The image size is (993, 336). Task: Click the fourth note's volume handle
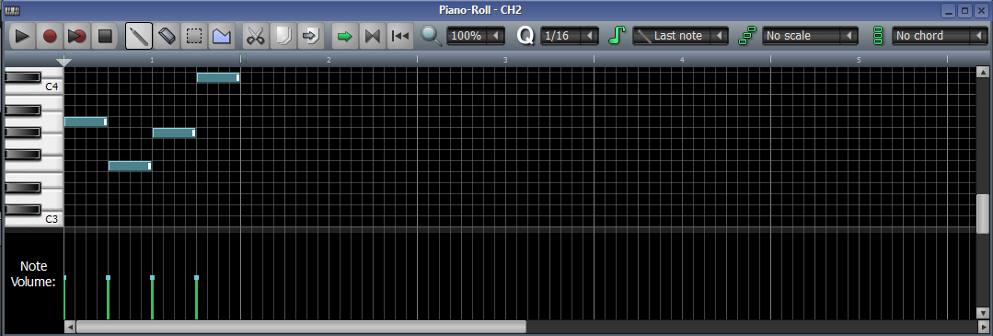coord(196,278)
